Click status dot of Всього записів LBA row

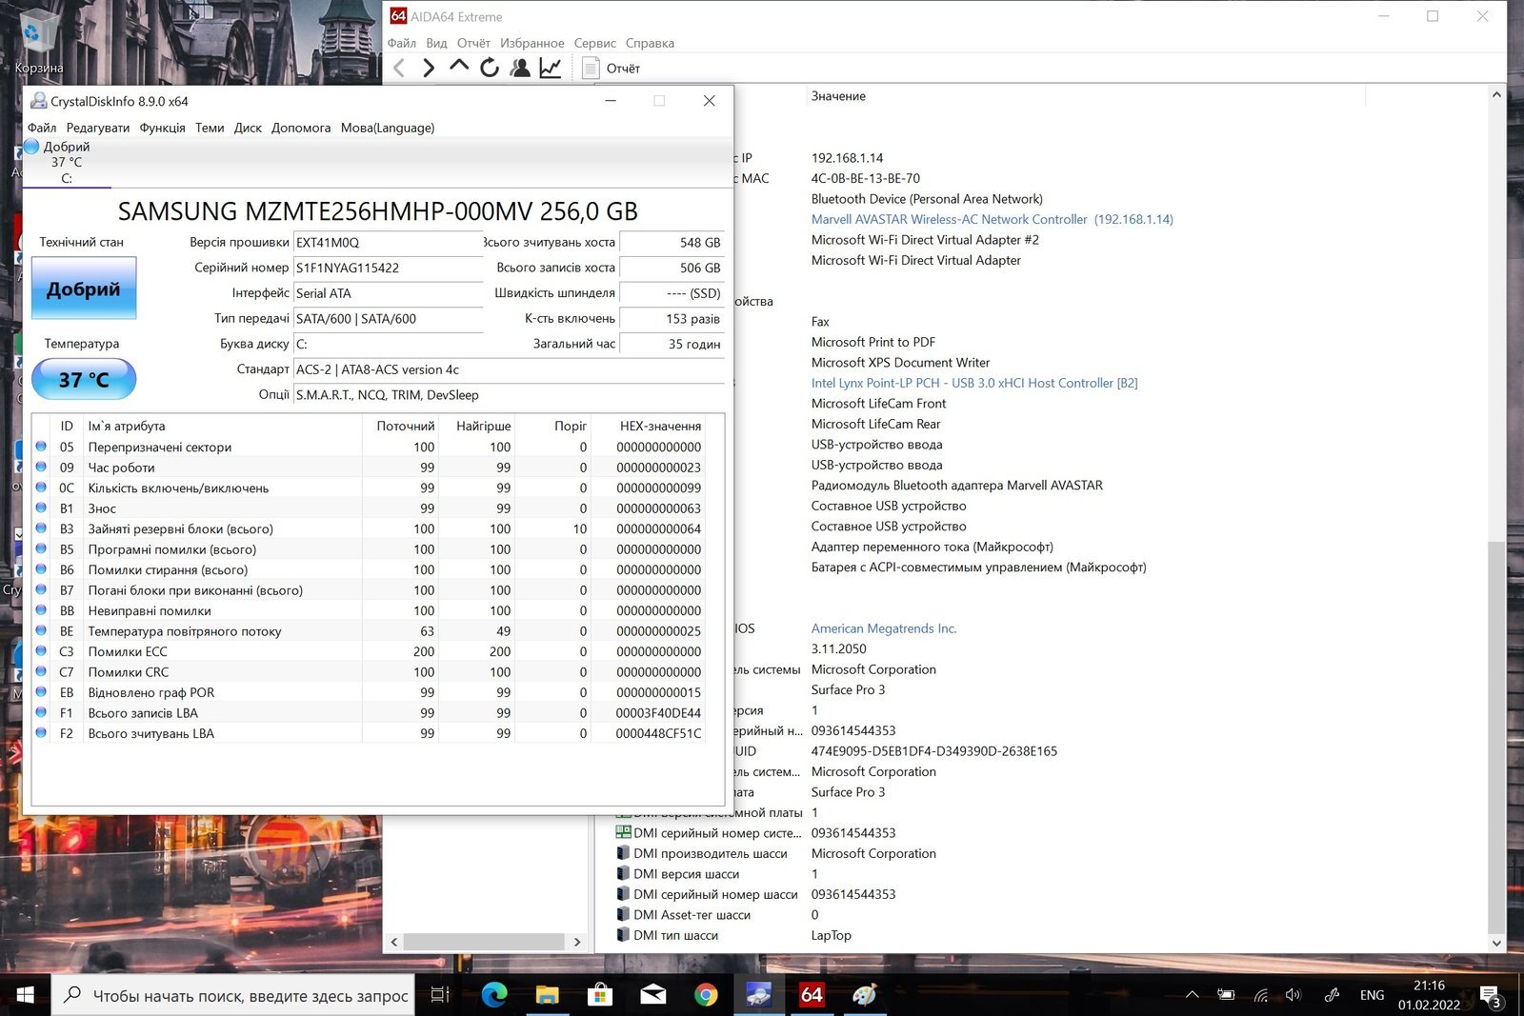point(41,712)
